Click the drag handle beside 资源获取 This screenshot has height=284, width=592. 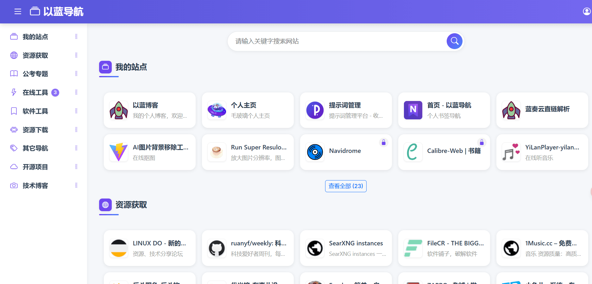76,55
